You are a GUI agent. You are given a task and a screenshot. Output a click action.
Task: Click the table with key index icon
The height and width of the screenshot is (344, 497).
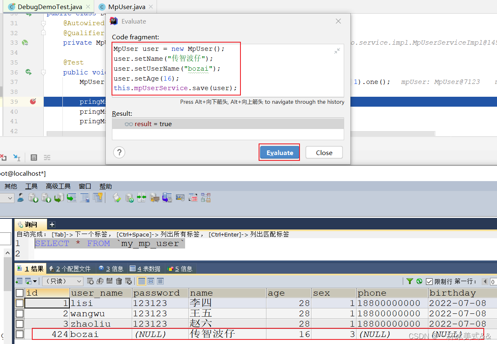[x=97, y=198]
